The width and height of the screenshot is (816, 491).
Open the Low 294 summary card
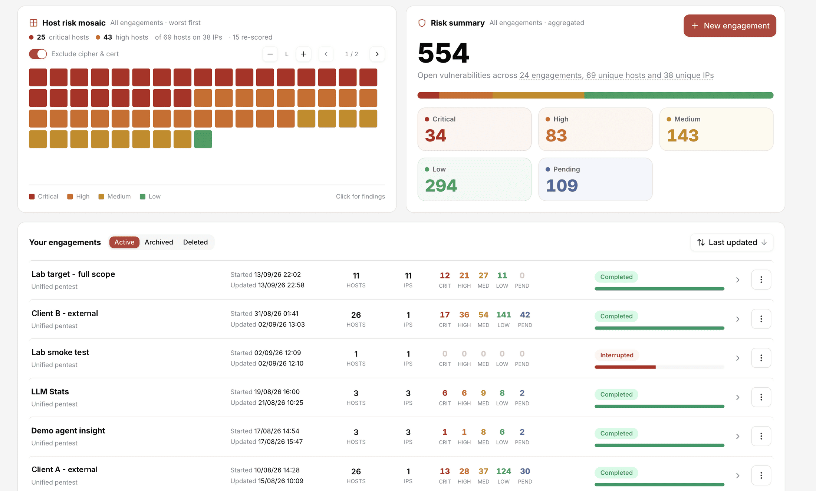pyautogui.click(x=474, y=179)
